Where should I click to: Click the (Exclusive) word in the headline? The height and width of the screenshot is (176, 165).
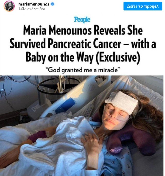[x=118, y=57]
